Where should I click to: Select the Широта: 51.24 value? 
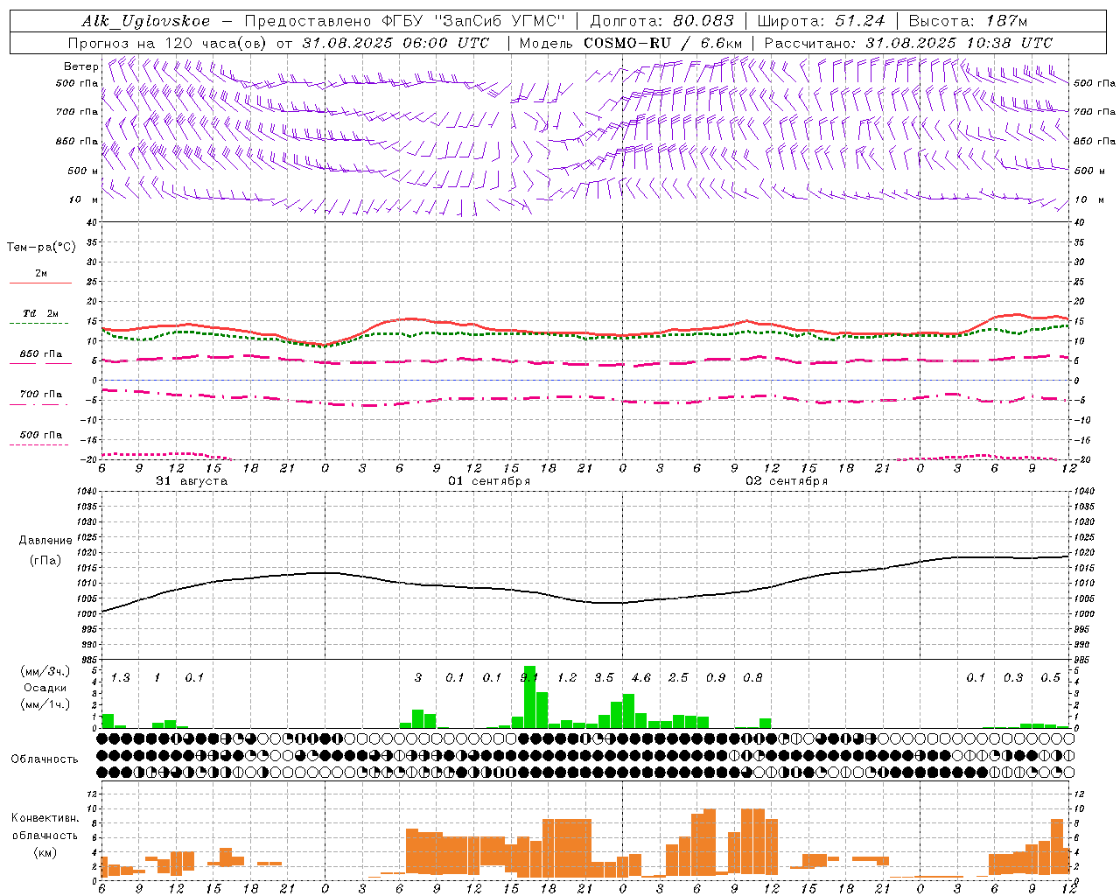[821, 21]
